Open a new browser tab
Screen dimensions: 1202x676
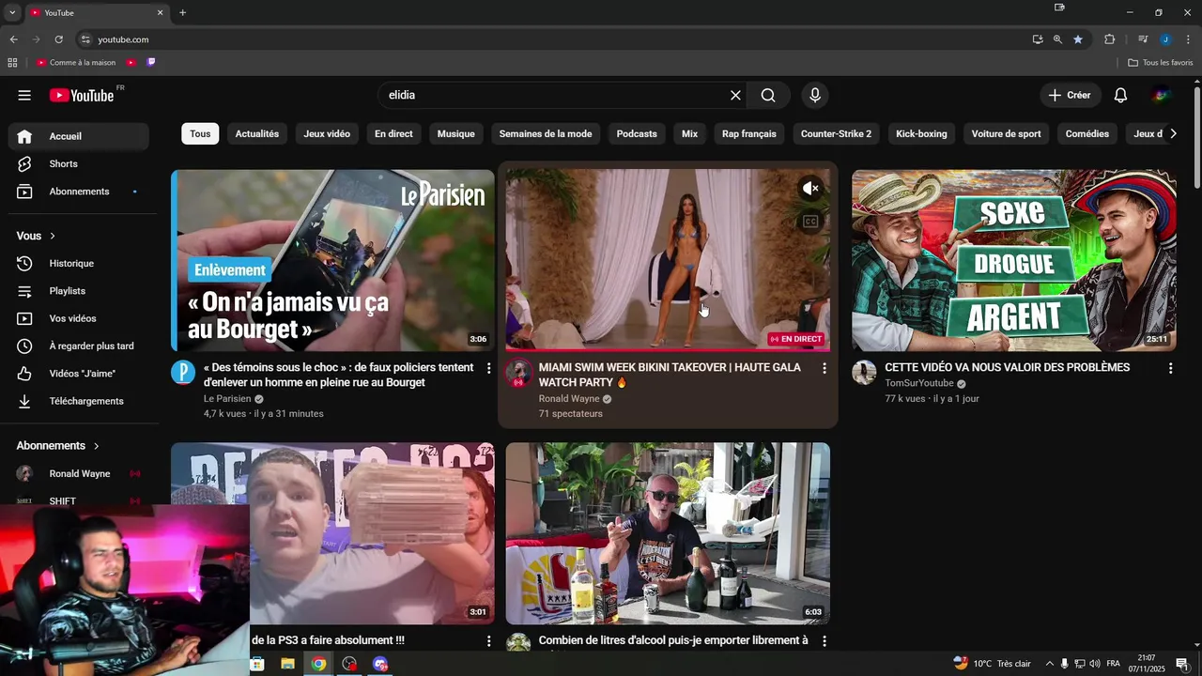coord(182,13)
